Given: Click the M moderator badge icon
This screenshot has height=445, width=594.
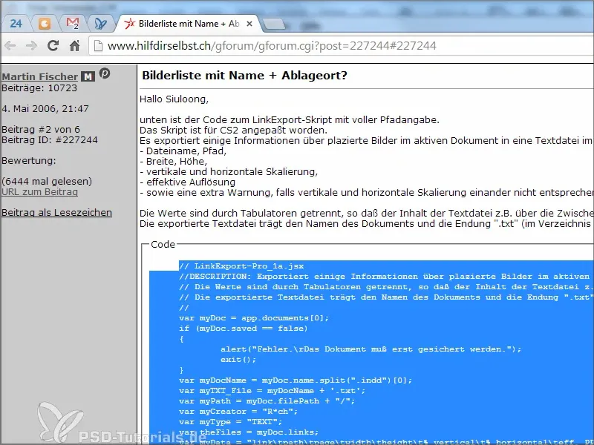Looking at the screenshot, I should point(88,76).
